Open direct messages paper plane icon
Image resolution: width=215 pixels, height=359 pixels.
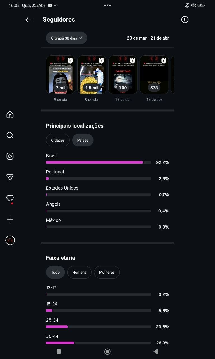pyautogui.click(x=10, y=177)
